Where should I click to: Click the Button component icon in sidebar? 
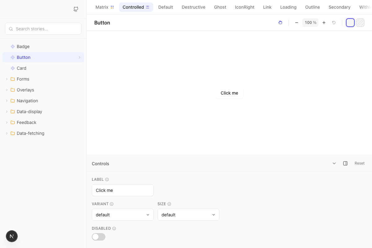[x=12, y=57]
